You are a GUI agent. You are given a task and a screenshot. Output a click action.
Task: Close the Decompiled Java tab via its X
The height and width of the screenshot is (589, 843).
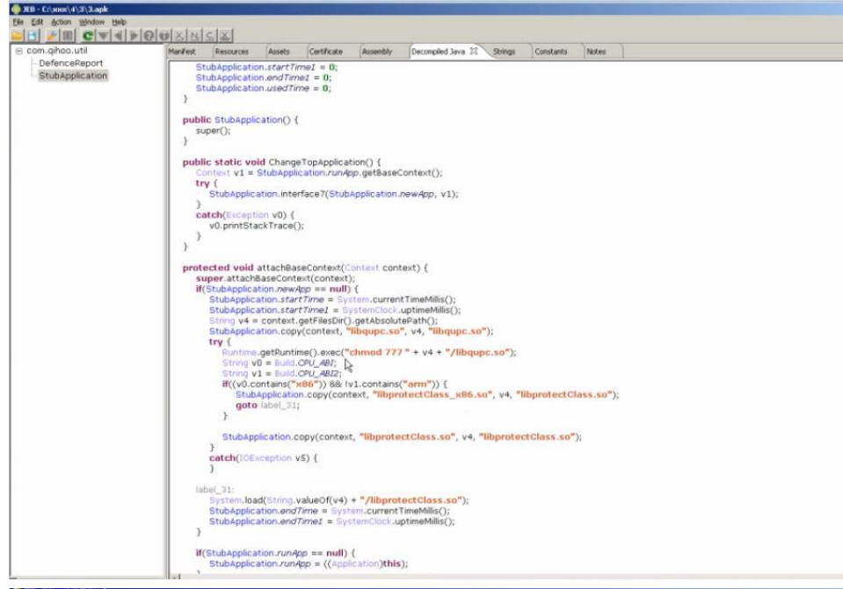(x=474, y=51)
